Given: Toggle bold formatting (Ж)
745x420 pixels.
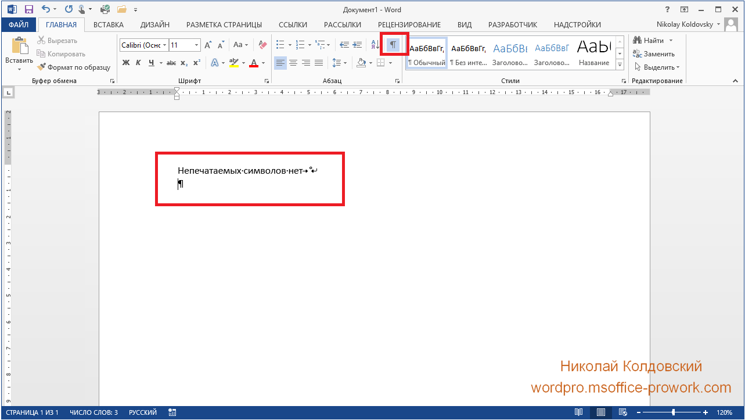Looking at the screenshot, I should point(126,63).
